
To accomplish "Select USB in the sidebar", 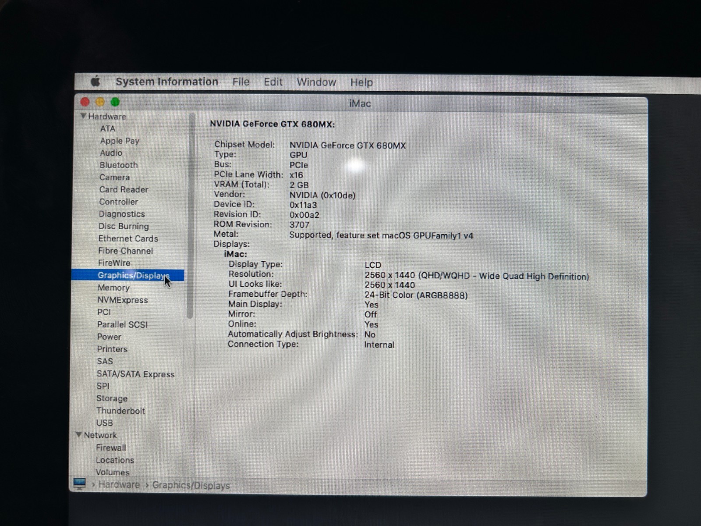I will coord(104,423).
